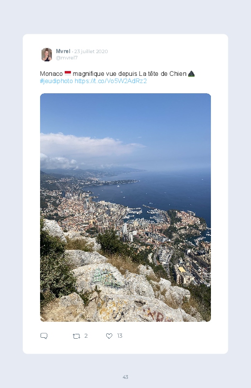Click the @mvrel7 handle
Screen dimensions: 251x388
pos(67,57)
